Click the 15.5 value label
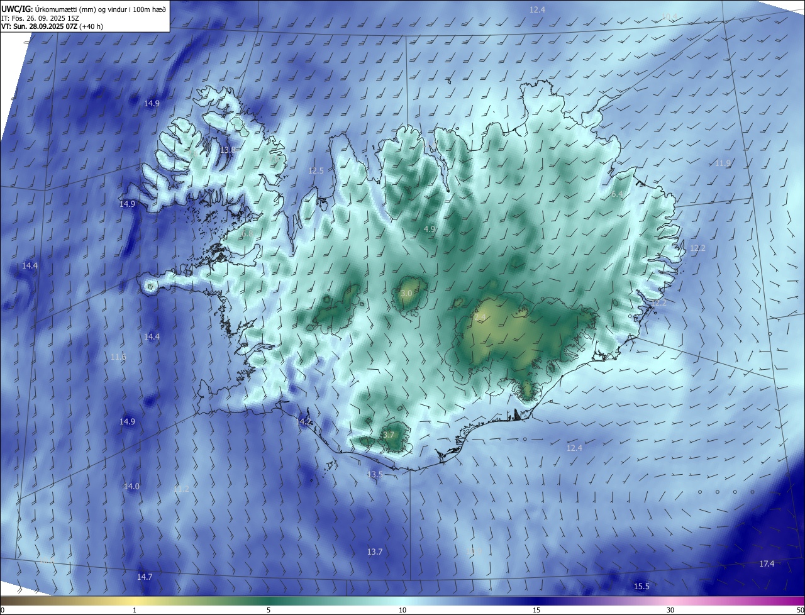805x615 pixels. pos(641,586)
